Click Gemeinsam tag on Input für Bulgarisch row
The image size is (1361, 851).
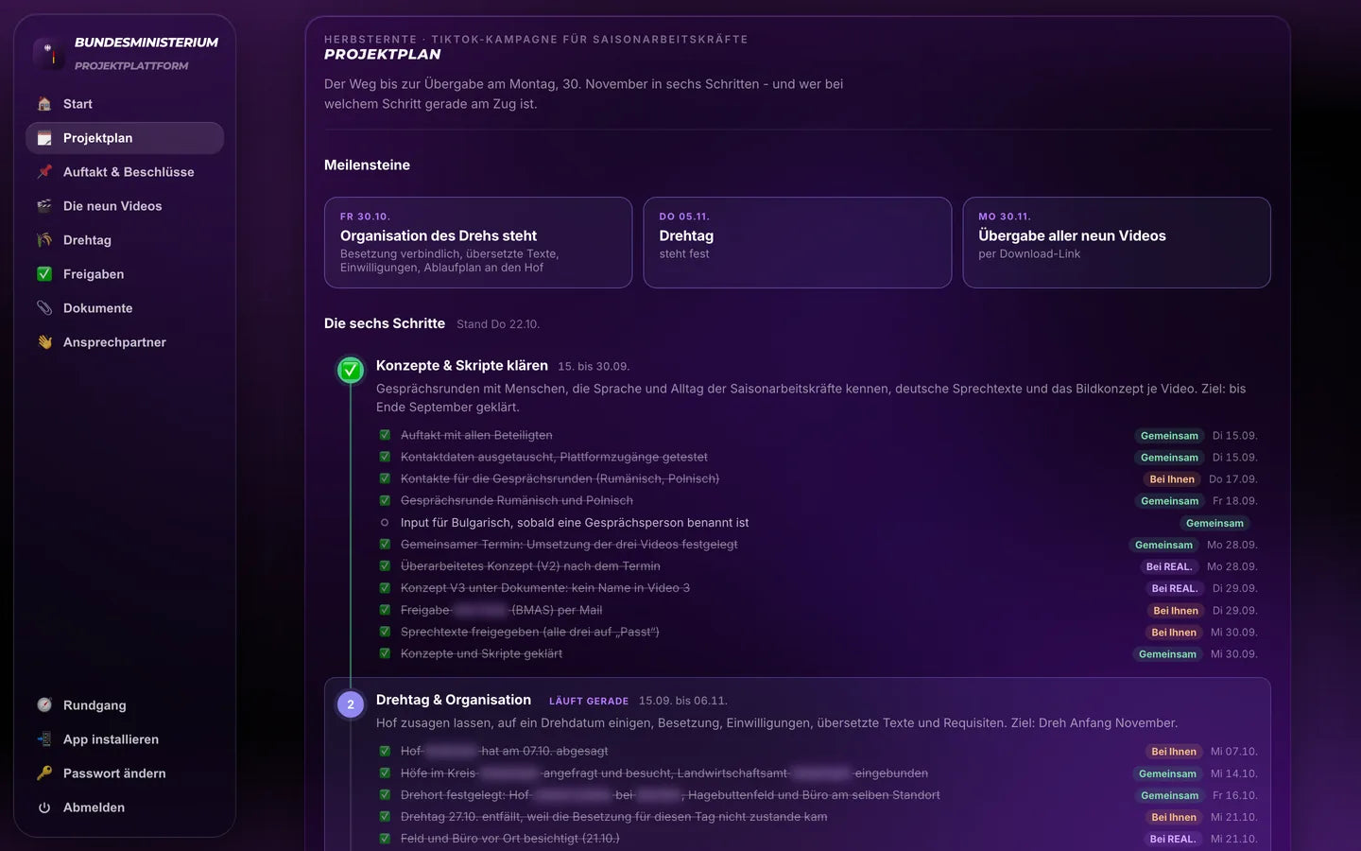pyautogui.click(x=1215, y=523)
